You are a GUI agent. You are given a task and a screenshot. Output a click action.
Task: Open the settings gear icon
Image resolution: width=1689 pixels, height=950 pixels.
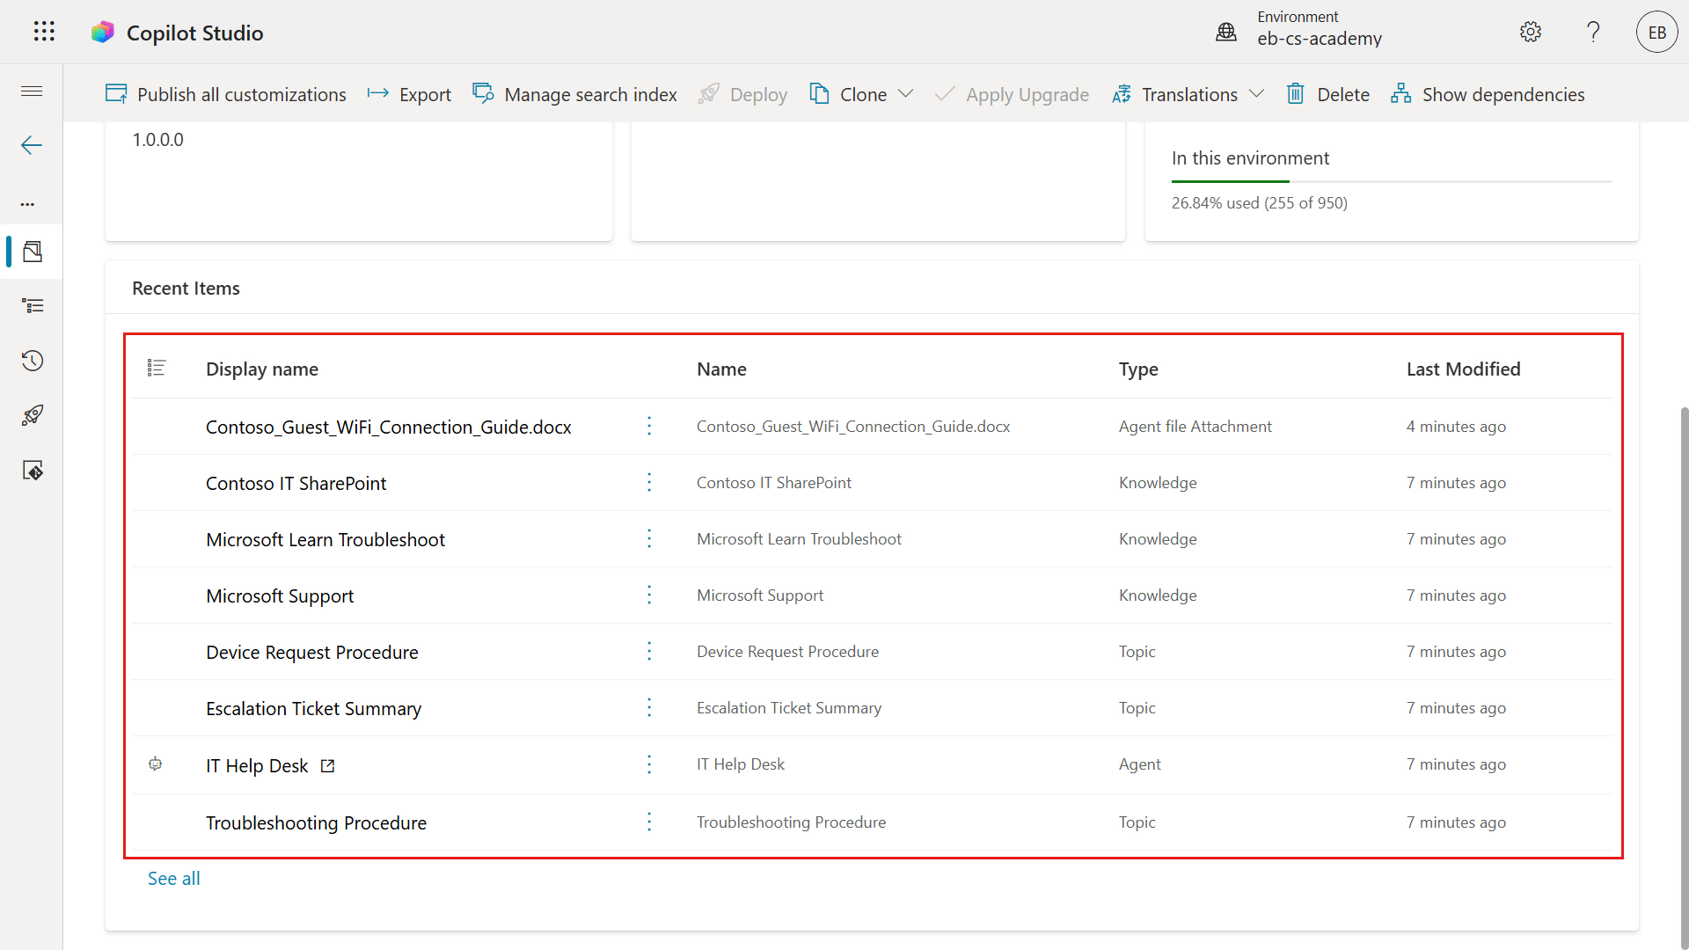[x=1531, y=33]
